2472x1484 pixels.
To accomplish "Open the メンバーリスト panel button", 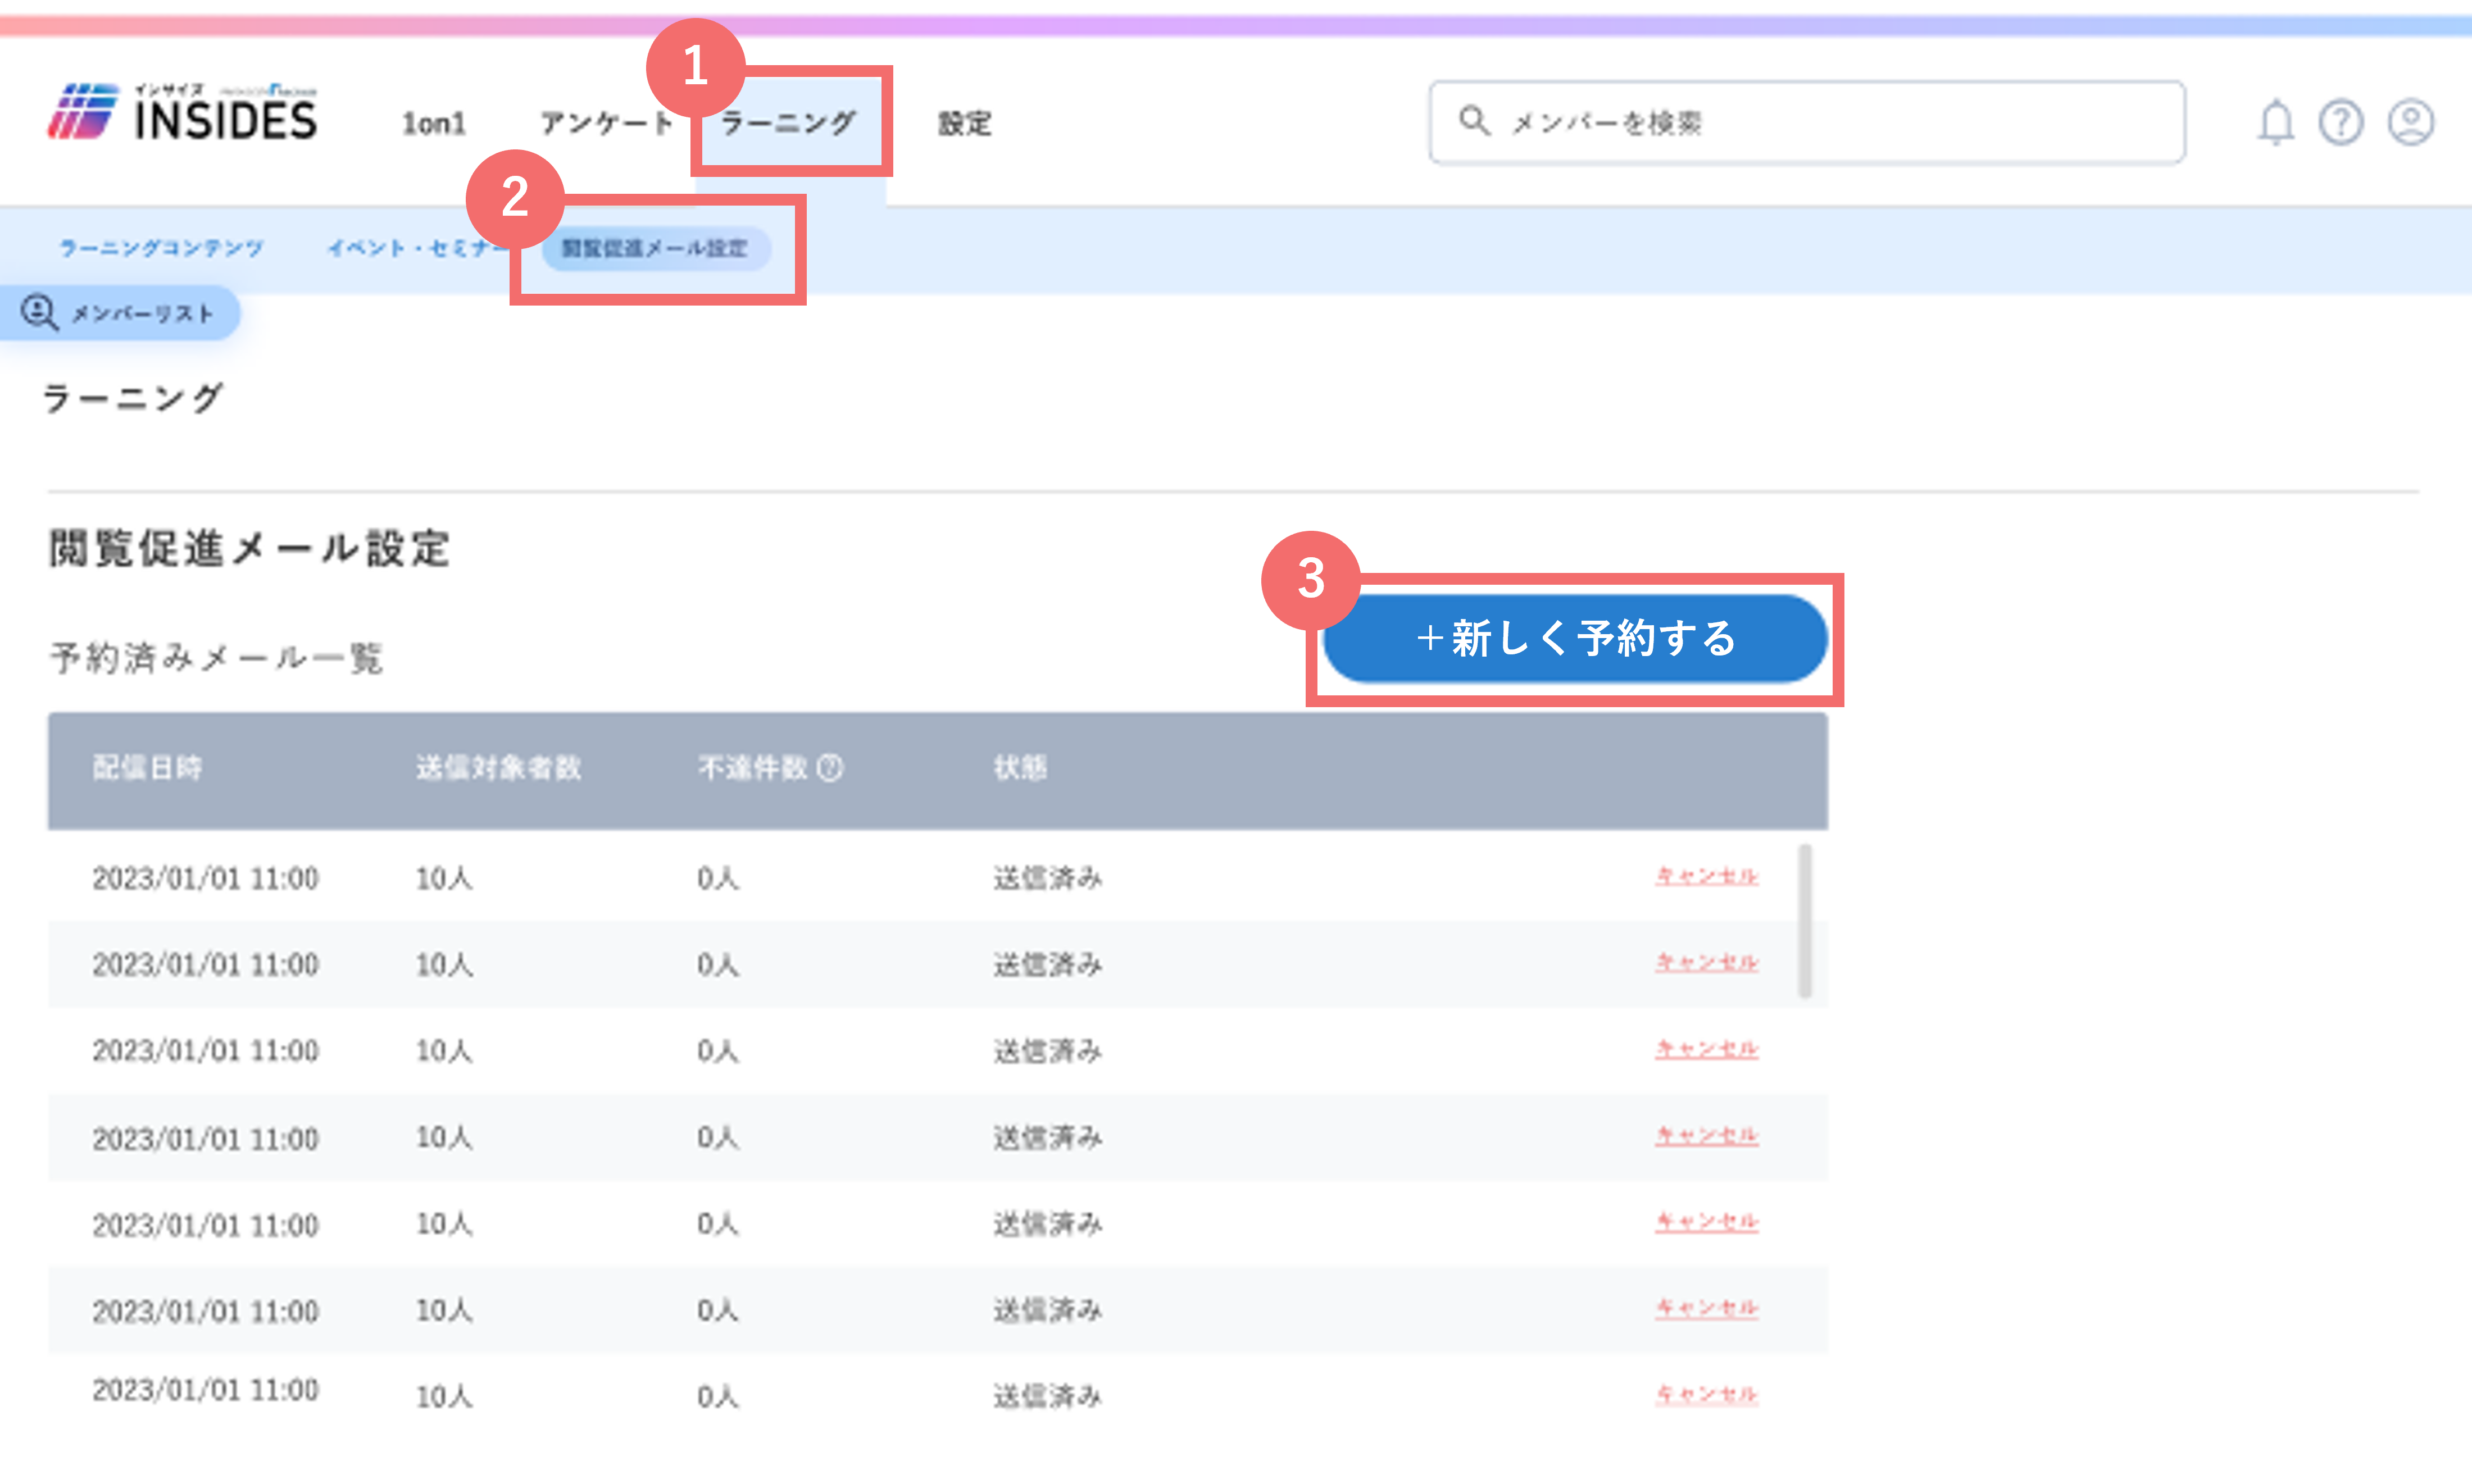I will point(120,313).
